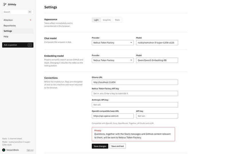This screenshot has height=154, width=231.
Task: Click the Ollama URL label
Action: click(x=97, y=77)
